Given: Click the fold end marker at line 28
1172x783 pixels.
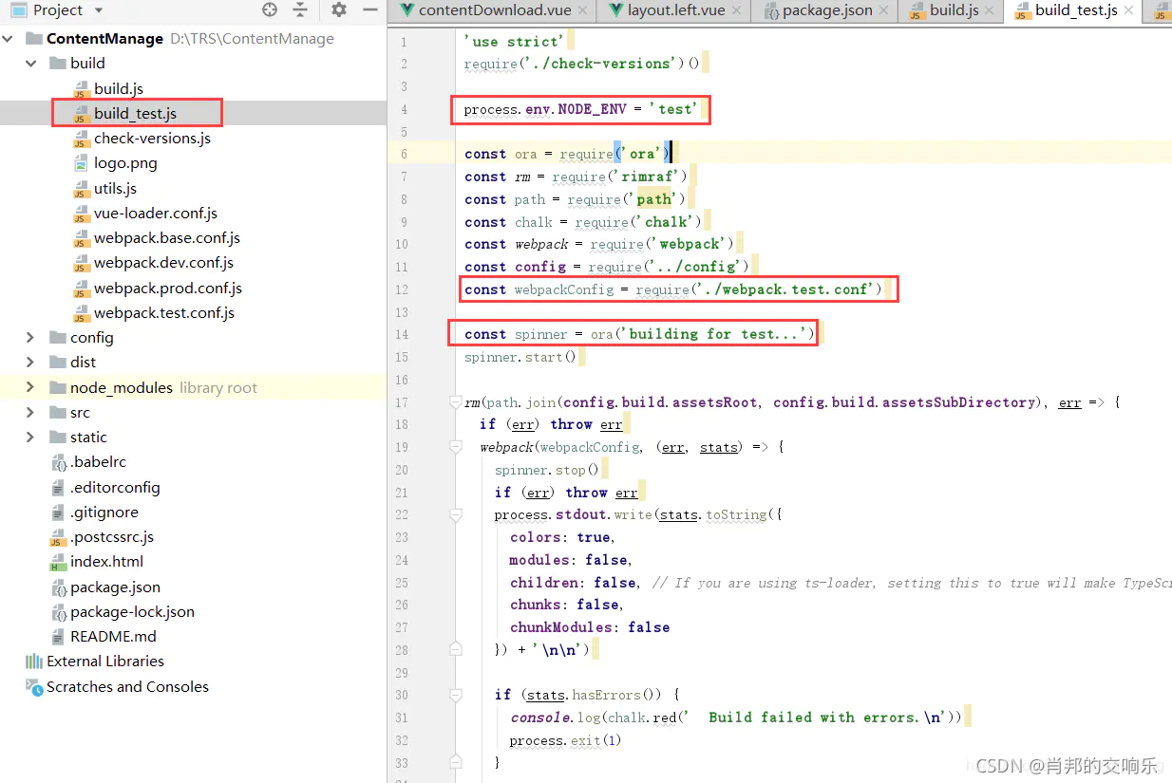Looking at the screenshot, I should click(x=456, y=650).
